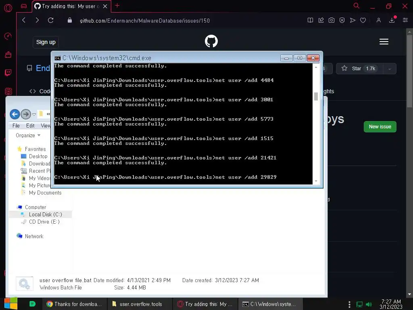
Task: Switch to Chrome 'Thanks for downloa...' taskbar item
Action: point(74,304)
